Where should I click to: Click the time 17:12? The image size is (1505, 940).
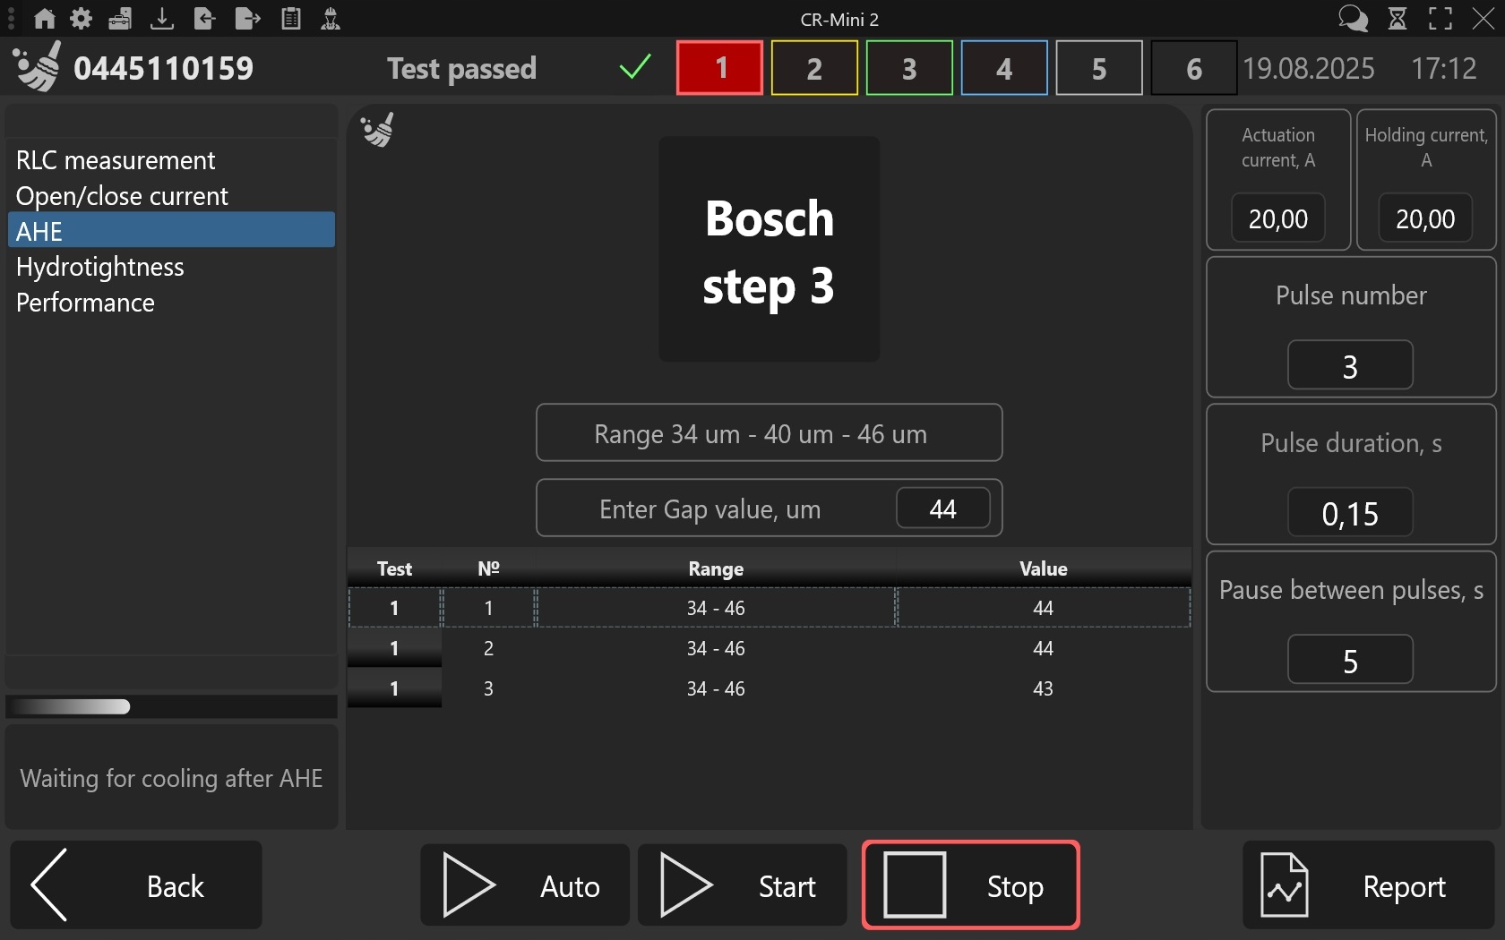click(1444, 68)
